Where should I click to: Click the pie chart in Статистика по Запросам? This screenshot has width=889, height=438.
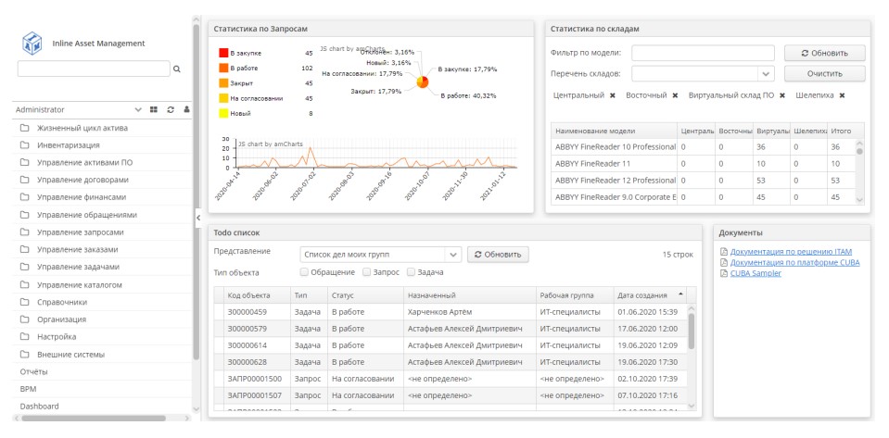423,82
